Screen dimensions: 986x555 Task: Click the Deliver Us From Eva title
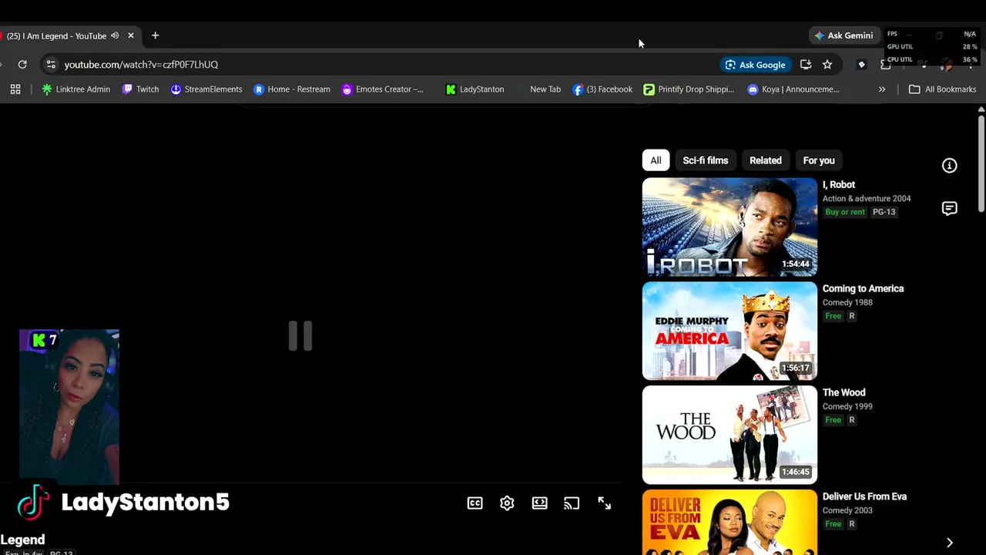864,497
